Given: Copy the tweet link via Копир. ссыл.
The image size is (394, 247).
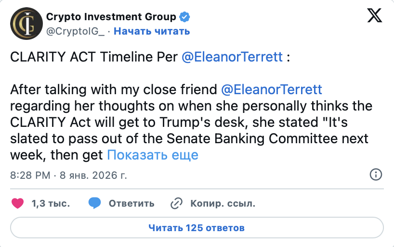Looking at the screenshot, I should (223, 203).
